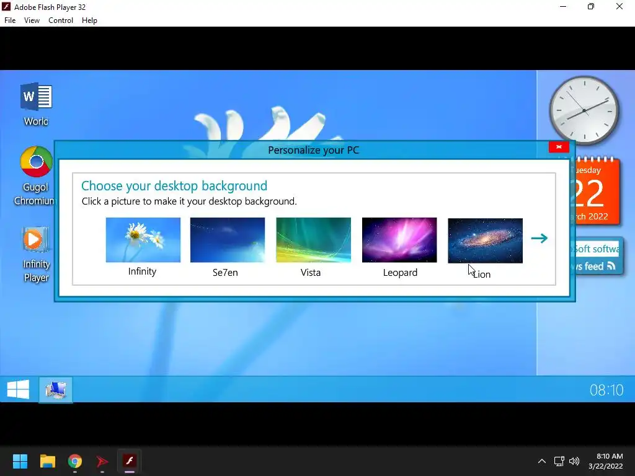635x476 pixels.
Task: Select Adobe Flash Player taskbar icon
Action: pyautogui.click(x=130, y=461)
